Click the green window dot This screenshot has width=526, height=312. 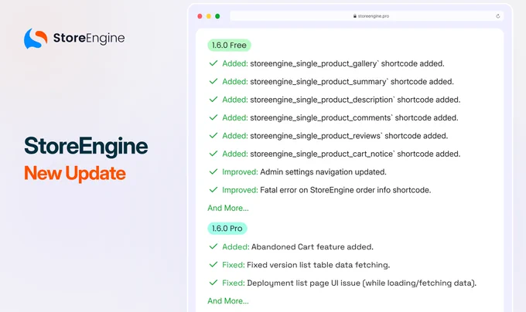tap(217, 16)
